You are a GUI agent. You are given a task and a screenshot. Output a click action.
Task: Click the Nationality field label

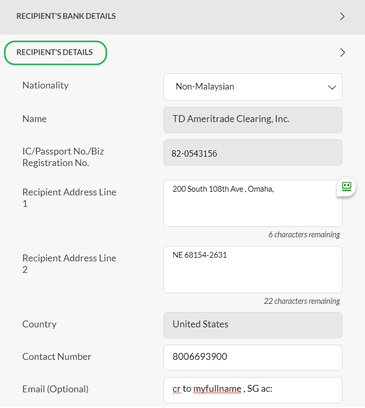pyautogui.click(x=46, y=85)
